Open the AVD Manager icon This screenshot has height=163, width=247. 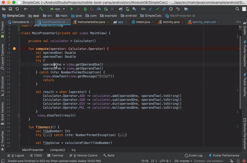click(128, 9)
